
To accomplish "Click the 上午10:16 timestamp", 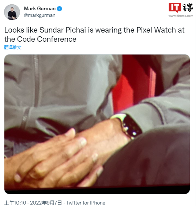I will click(x=15, y=203).
